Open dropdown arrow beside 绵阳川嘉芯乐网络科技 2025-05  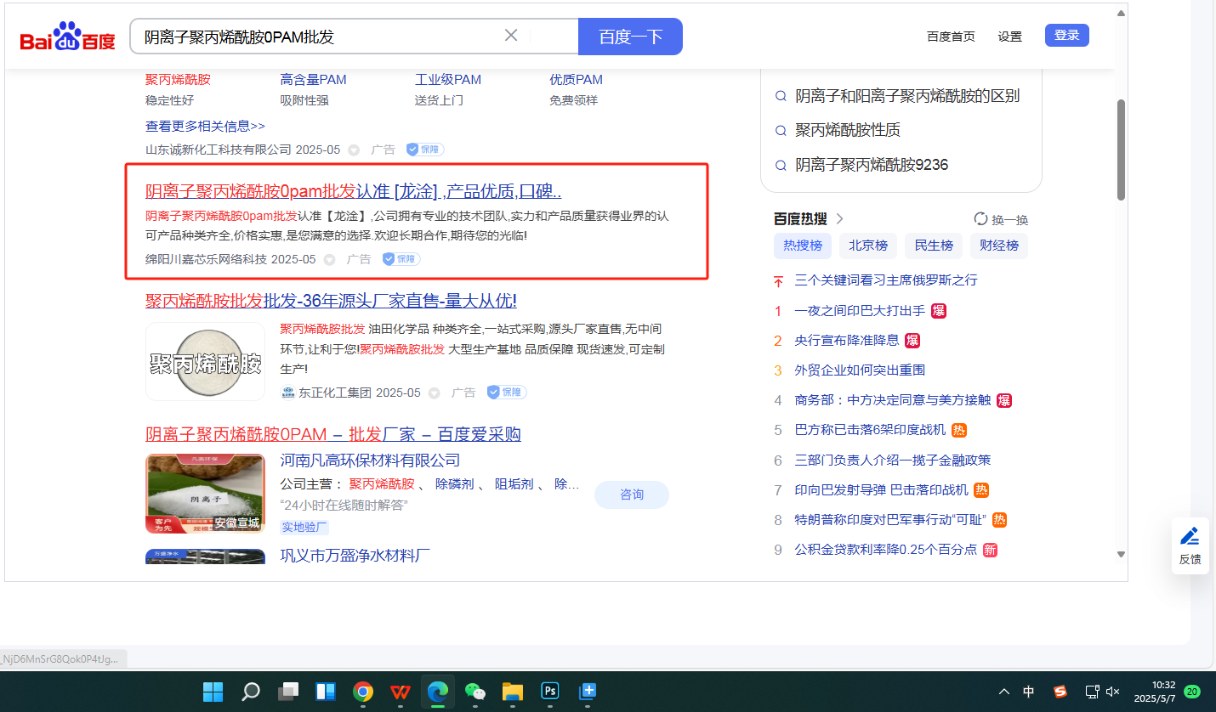330,260
